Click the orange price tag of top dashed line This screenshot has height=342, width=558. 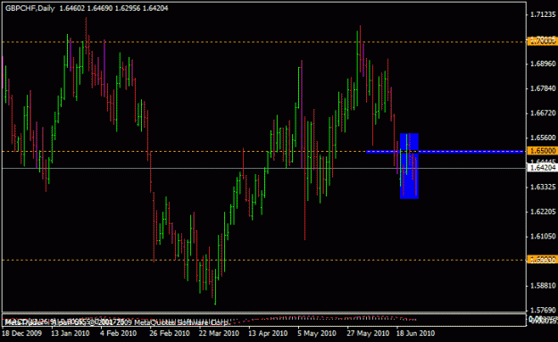(542, 41)
